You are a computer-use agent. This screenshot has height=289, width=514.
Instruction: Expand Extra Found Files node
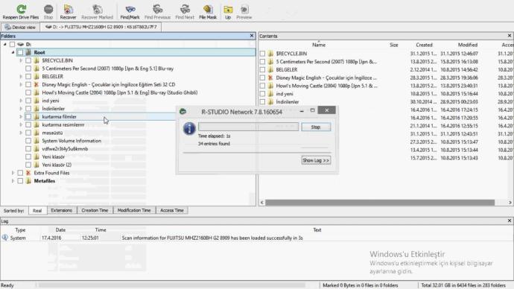pyautogui.click(x=13, y=173)
